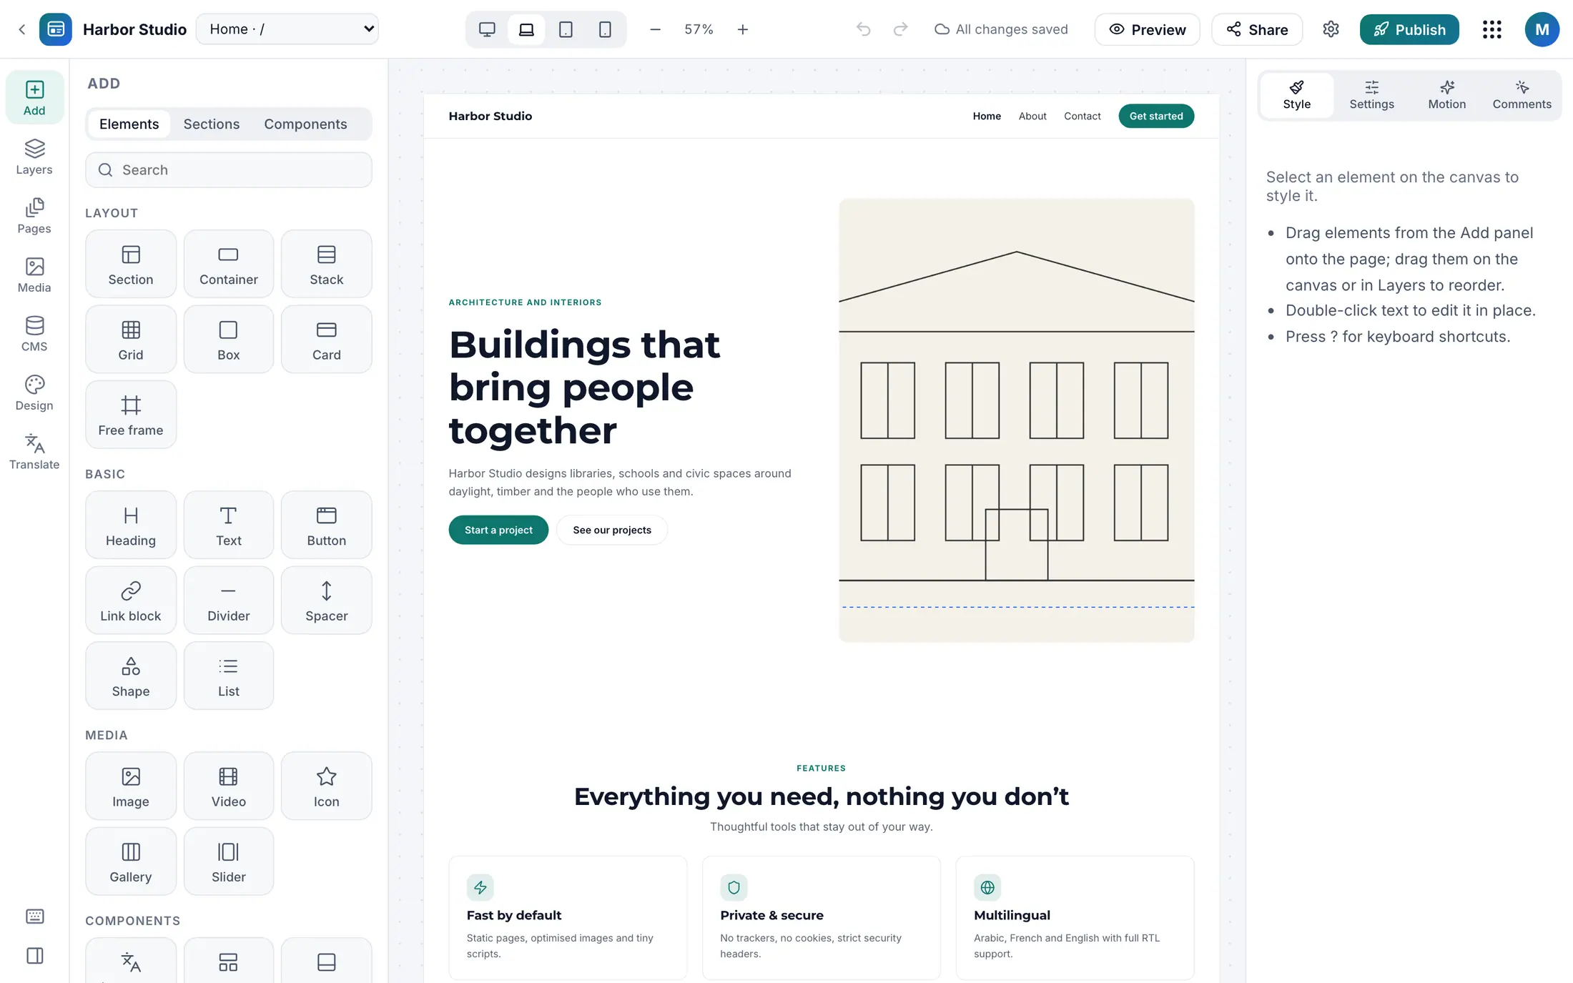The image size is (1573, 983).
Task: Click Start a project button
Action: 498,530
